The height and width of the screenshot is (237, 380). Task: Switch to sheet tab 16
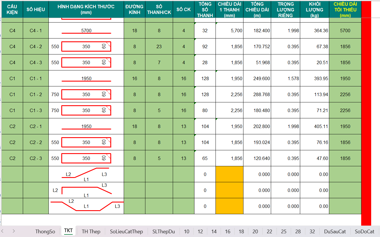227,231
